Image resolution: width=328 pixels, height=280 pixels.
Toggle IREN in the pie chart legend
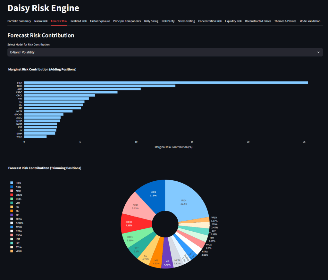(x=18, y=183)
